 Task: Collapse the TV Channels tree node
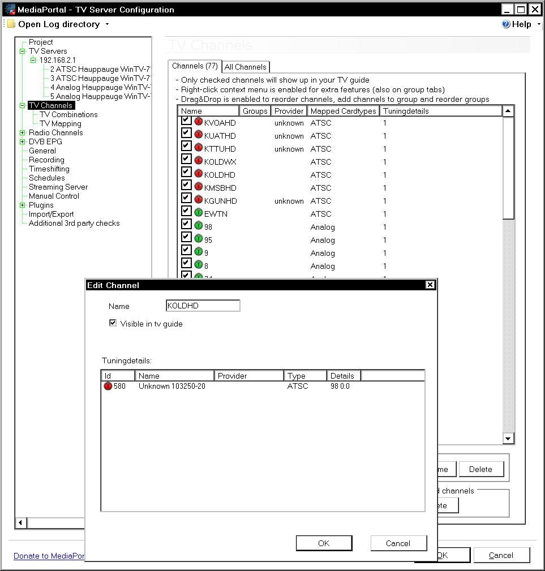(23, 106)
